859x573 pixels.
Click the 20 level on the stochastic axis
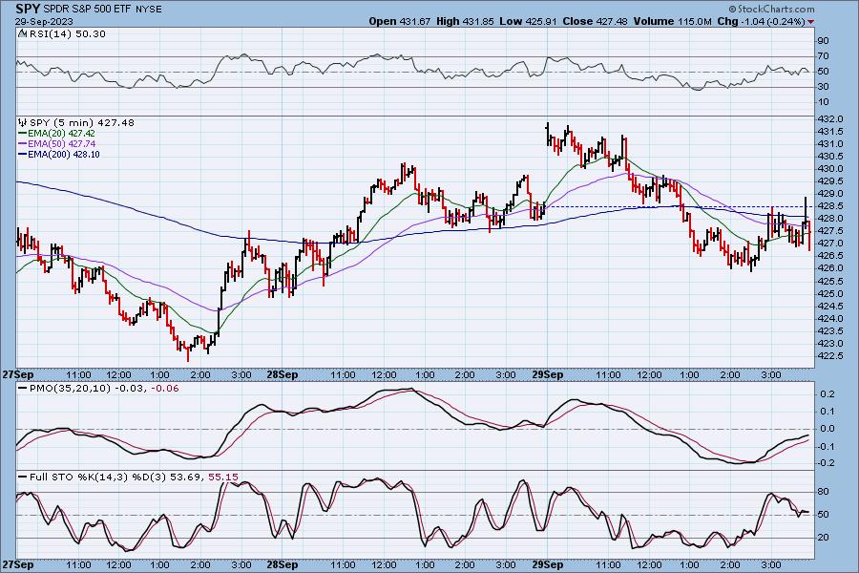pos(823,538)
